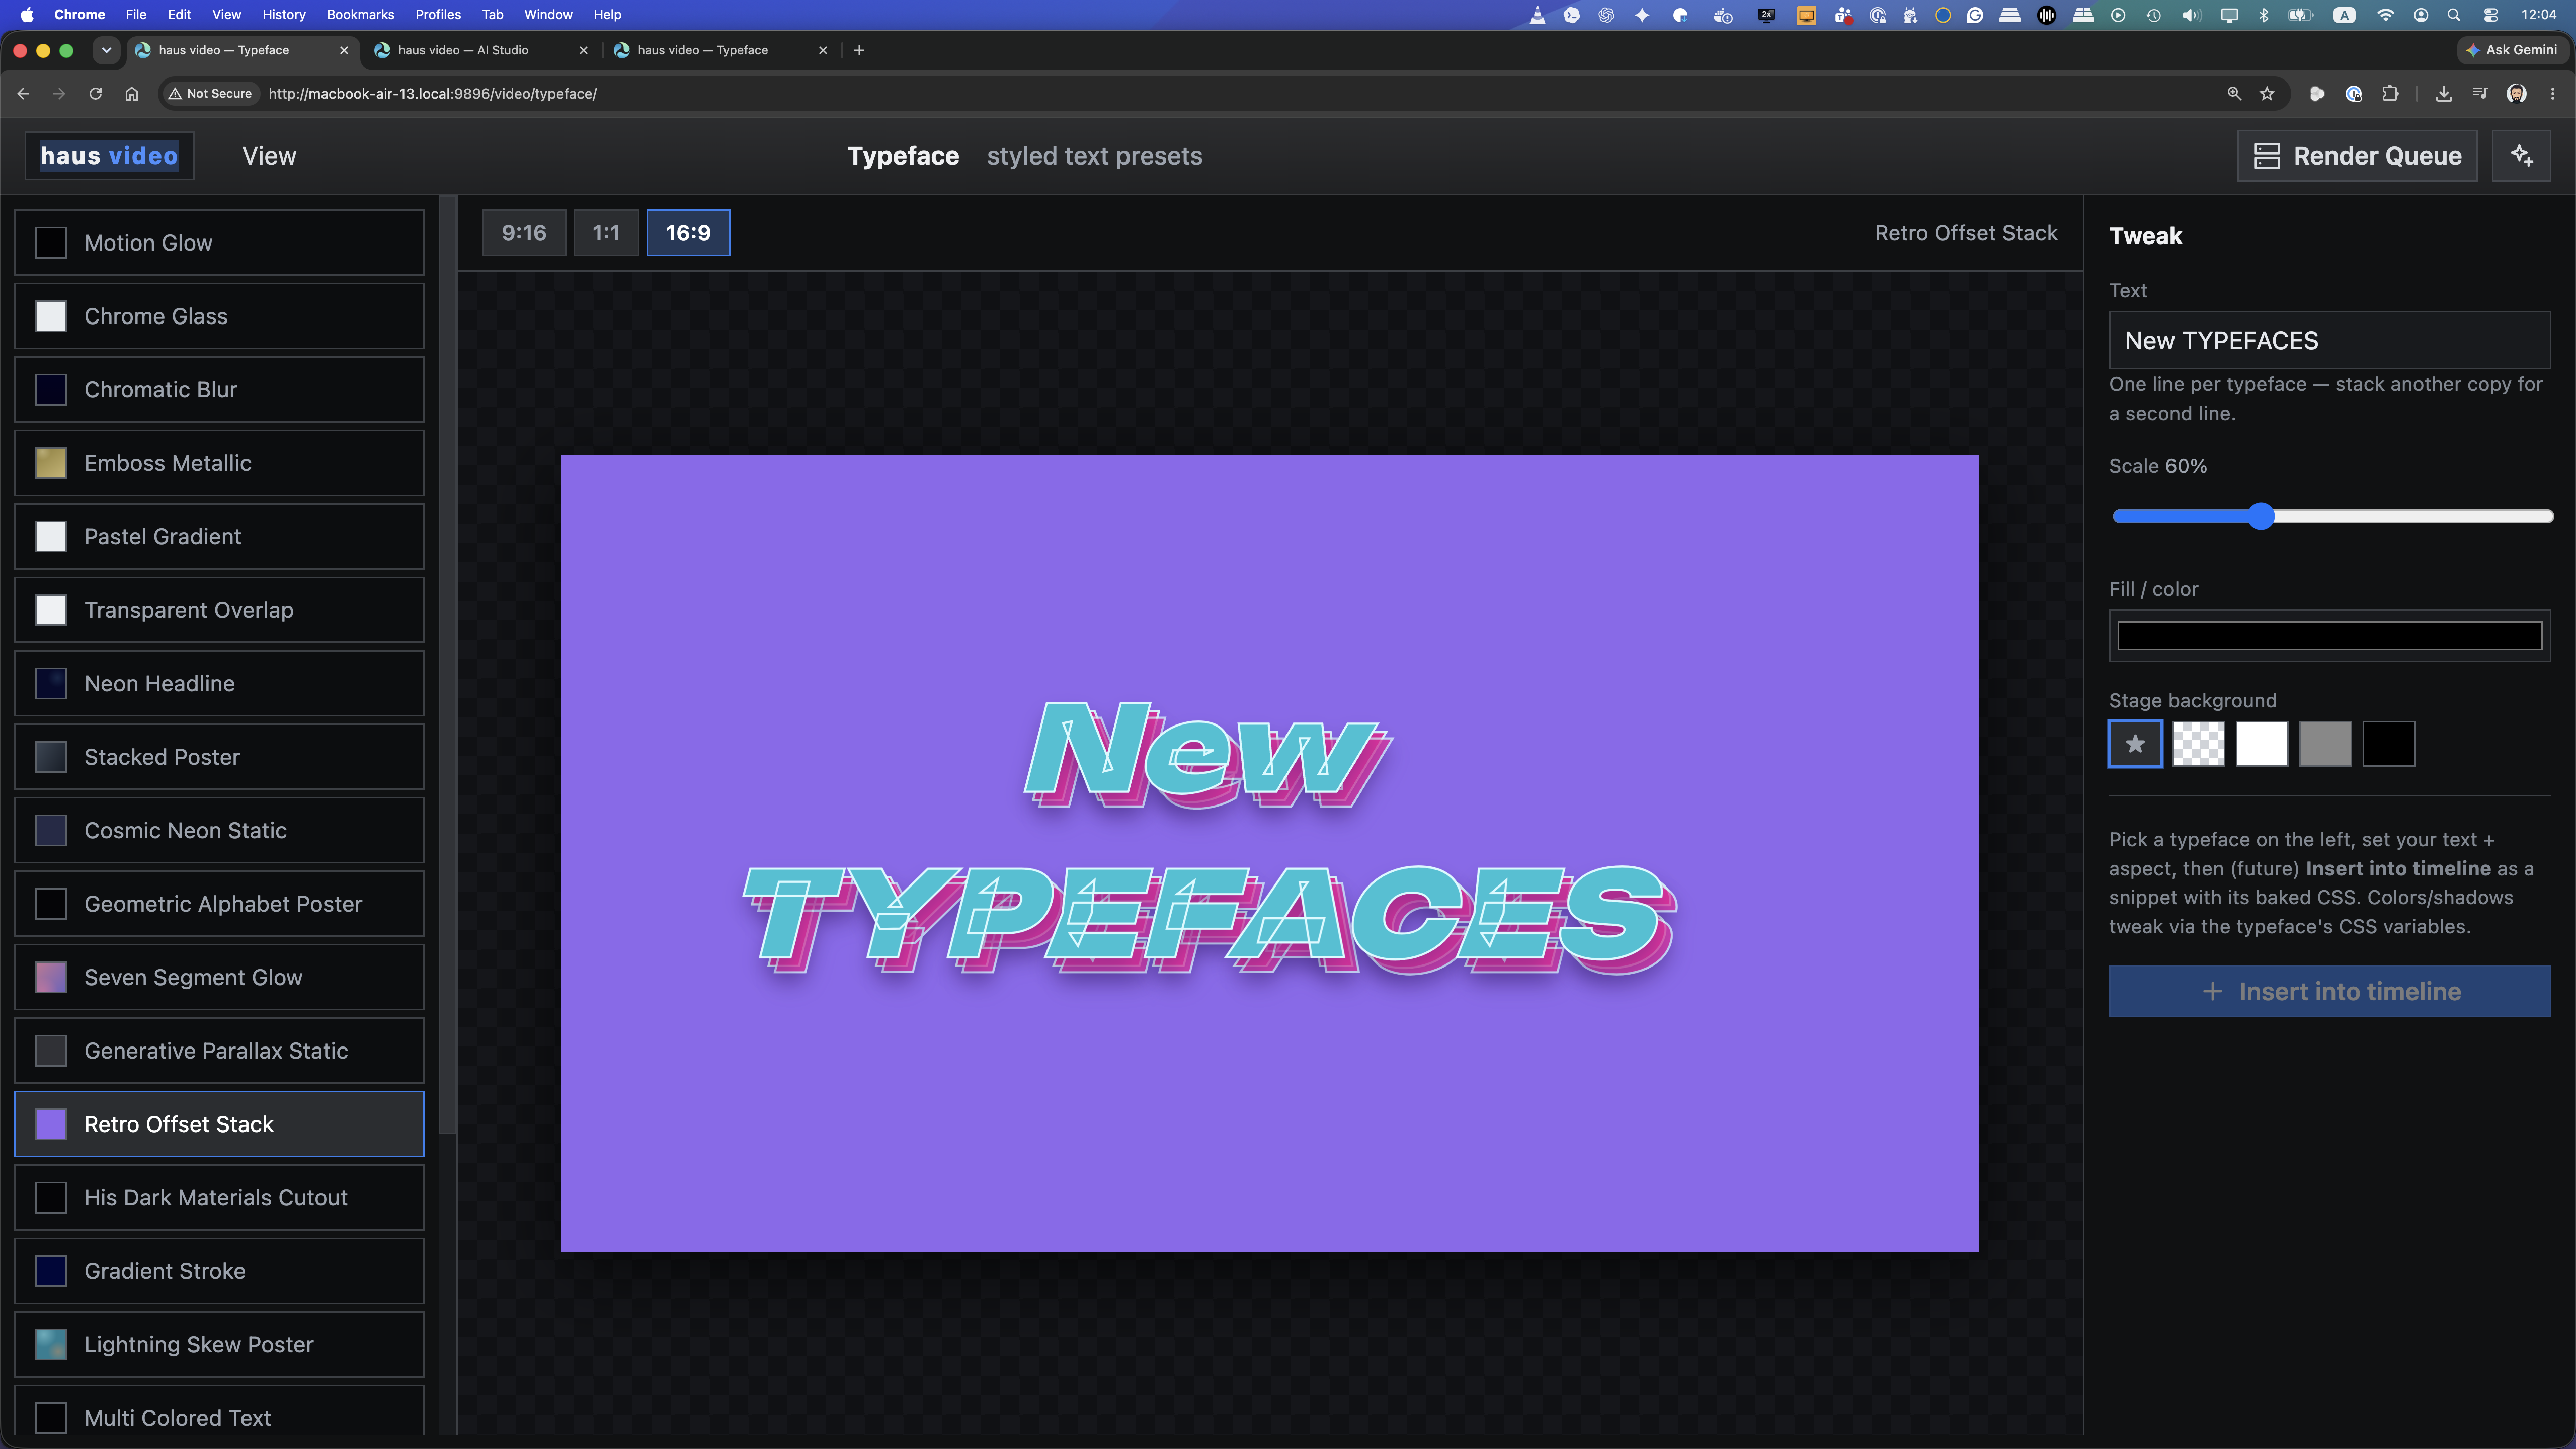Viewport: 2576px width, 1449px height.
Task: Open the View menu in app header
Action: click(269, 156)
